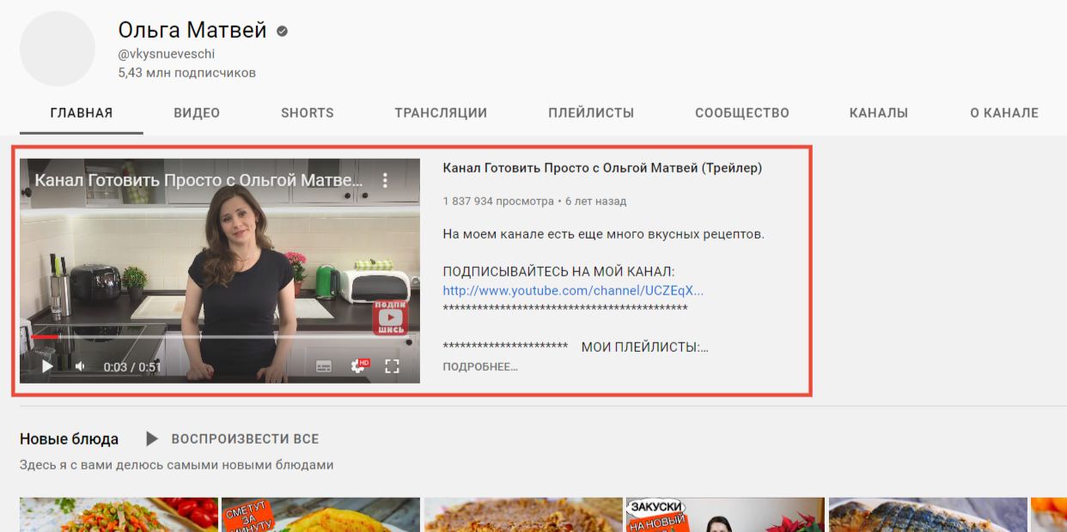Select the Play button in the video player
This screenshot has width=1067, height=532.
pos(47,366)
